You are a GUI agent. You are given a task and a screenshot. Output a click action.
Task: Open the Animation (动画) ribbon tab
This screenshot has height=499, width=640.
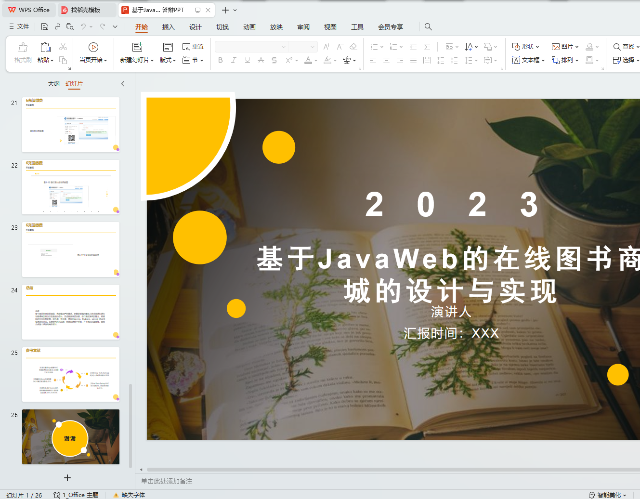(249, 27)
